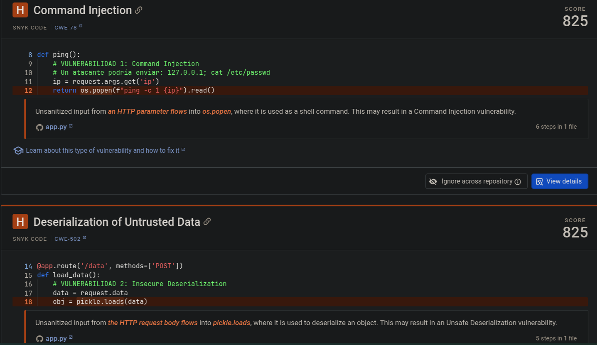Click the GitHub icon in Command Injection card
The image size is (597, 345).
(39, 127)
